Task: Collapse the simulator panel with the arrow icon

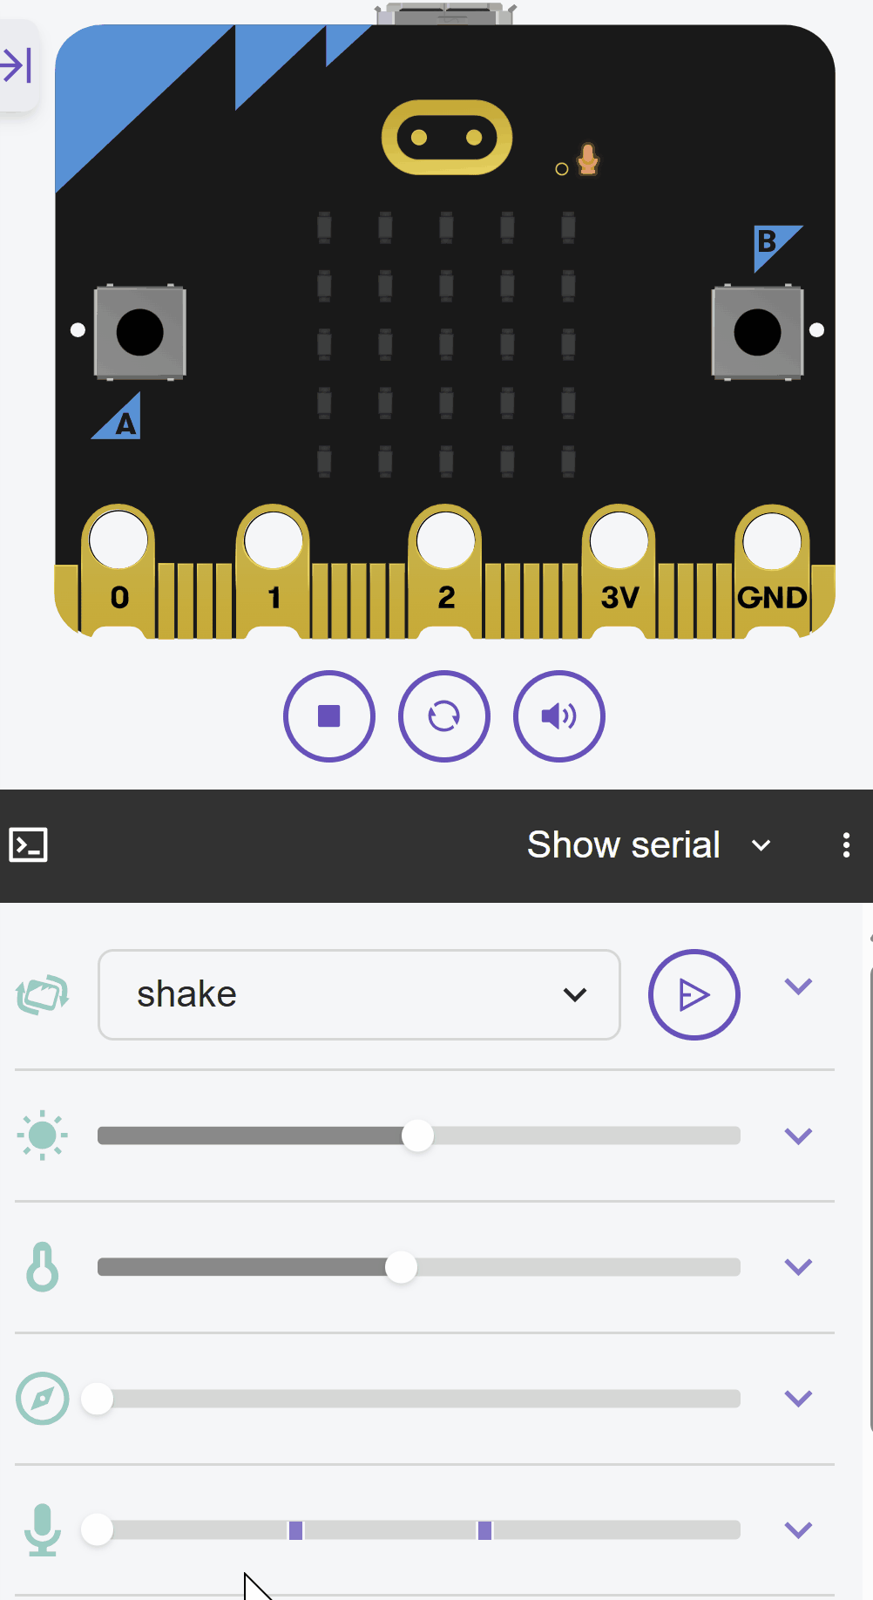Action: (17, 66)
